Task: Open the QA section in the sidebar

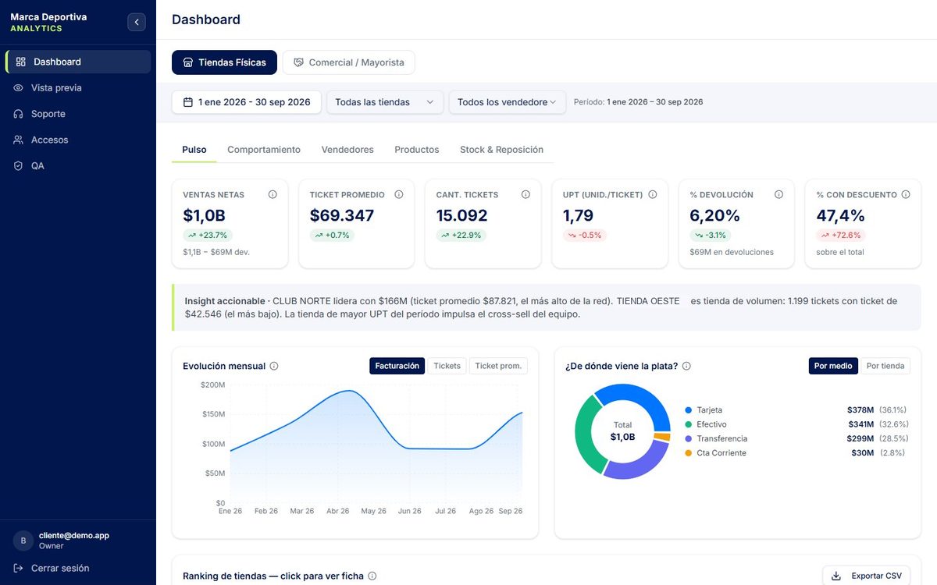Action: pos(78,166)
